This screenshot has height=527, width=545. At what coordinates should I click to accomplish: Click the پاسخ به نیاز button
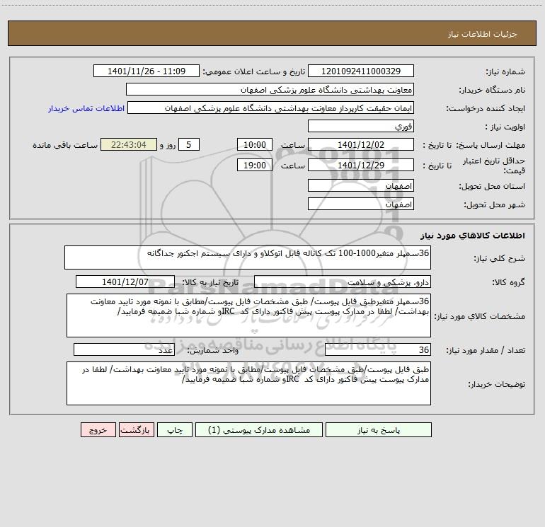tap(378, 429)
